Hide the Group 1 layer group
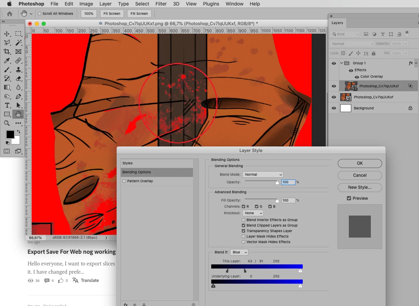419x306 pixels. click(x=334, y=63)
